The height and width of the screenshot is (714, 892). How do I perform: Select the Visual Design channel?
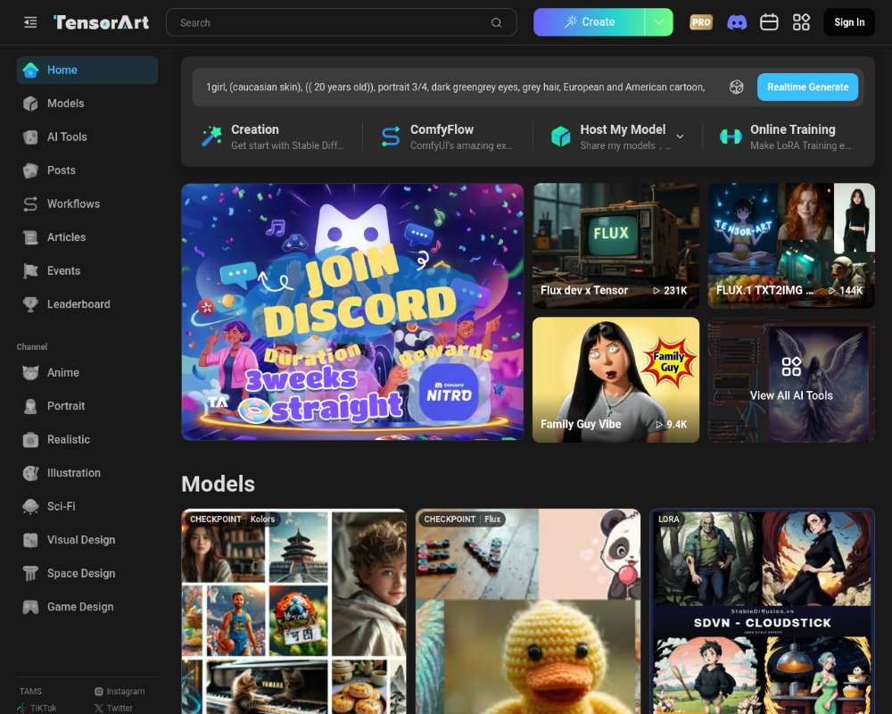pos(87,540)
